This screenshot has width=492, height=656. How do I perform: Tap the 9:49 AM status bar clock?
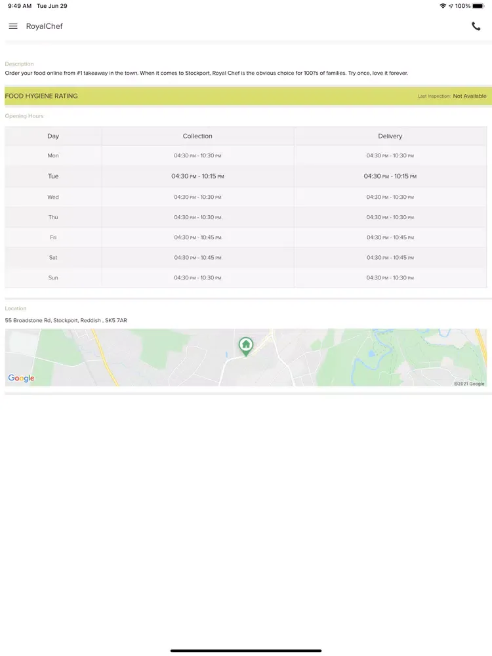click(x=20, y=6)
